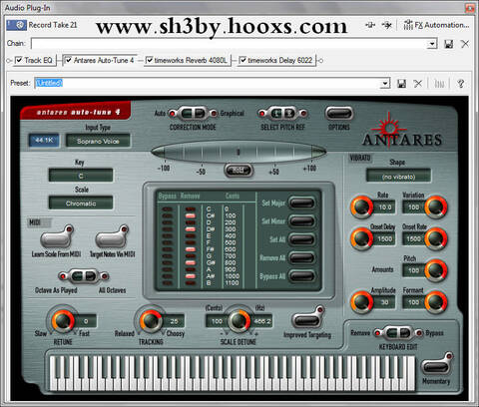Toggle the Improved Targeting switch

pyautogui.click(x=307, y=318)
